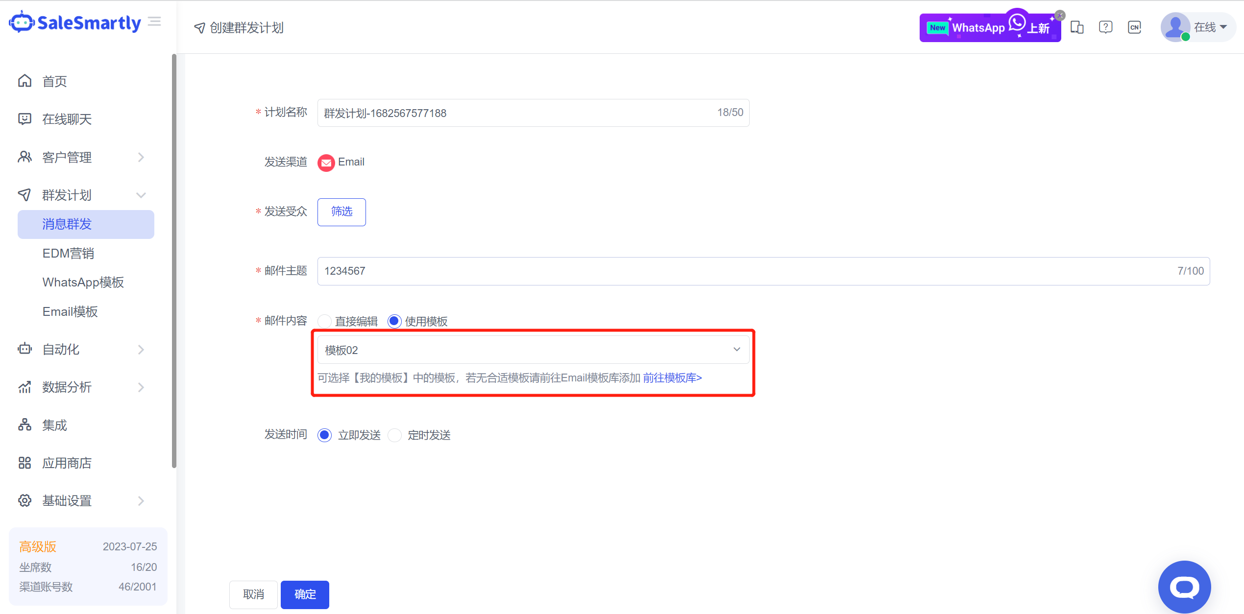Select the 使用模板 radio option
Screen dimensions: 1244x614
(x=394, y=321)
